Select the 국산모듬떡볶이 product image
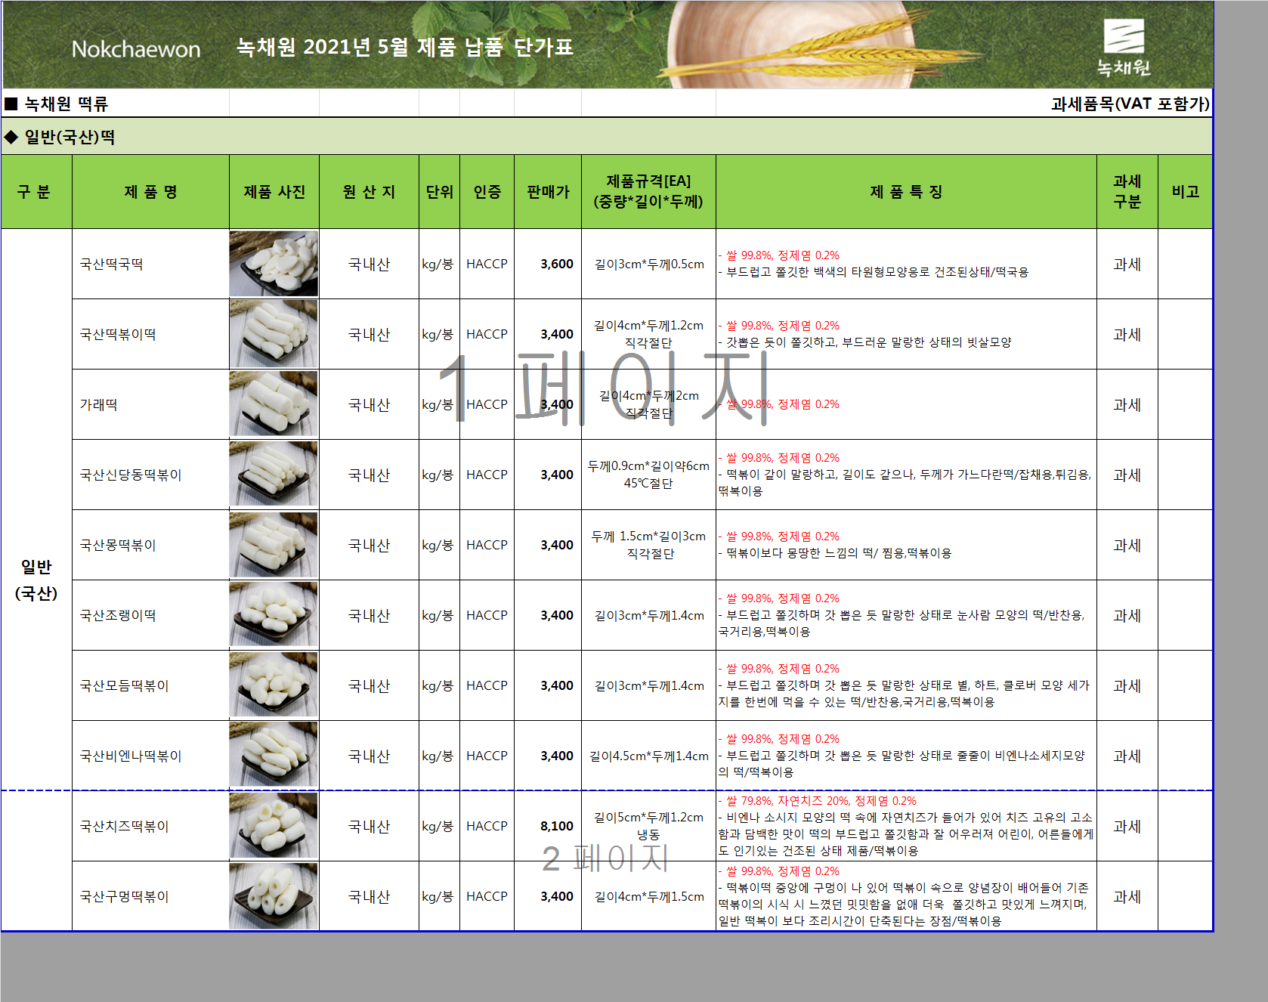1268x1002 pixels. point(274,685)
